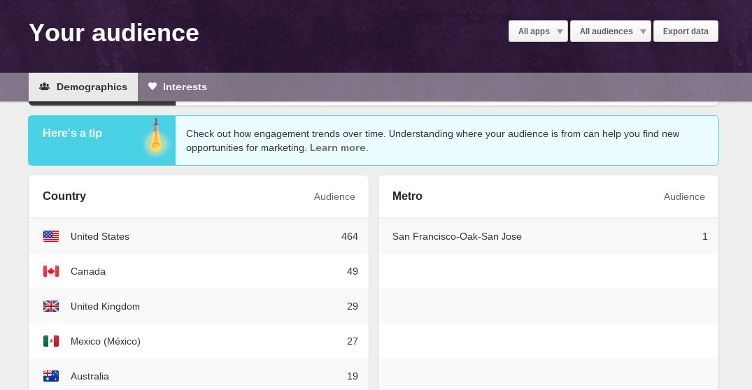Click the Audience column header in Country table
The image size is (752, 390).
coord(334,196)
